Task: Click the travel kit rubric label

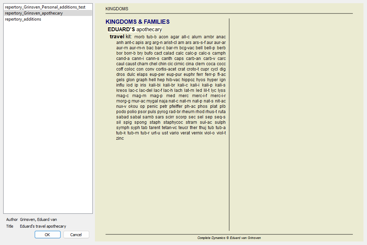Action: pyautogui.click(x=120, y=37)
